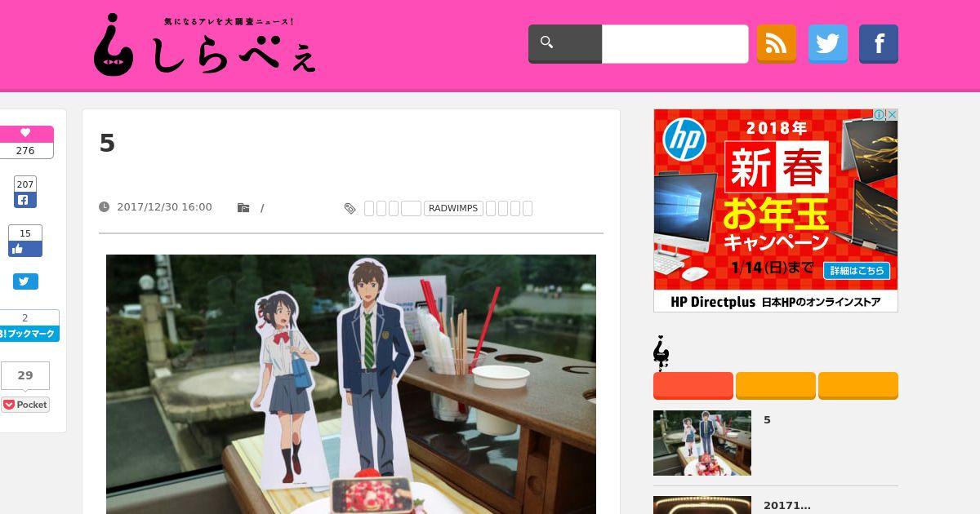Save article with the Pocket button
980x514 pixels.
[x=25, y=405]
